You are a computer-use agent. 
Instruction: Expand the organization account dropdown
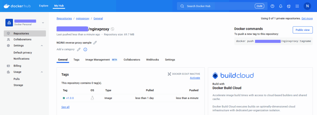43,23
